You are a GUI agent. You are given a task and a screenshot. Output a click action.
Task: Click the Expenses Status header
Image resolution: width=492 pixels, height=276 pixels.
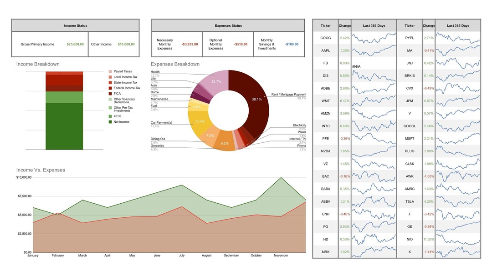pyautogui.click(x=228, y=25)
